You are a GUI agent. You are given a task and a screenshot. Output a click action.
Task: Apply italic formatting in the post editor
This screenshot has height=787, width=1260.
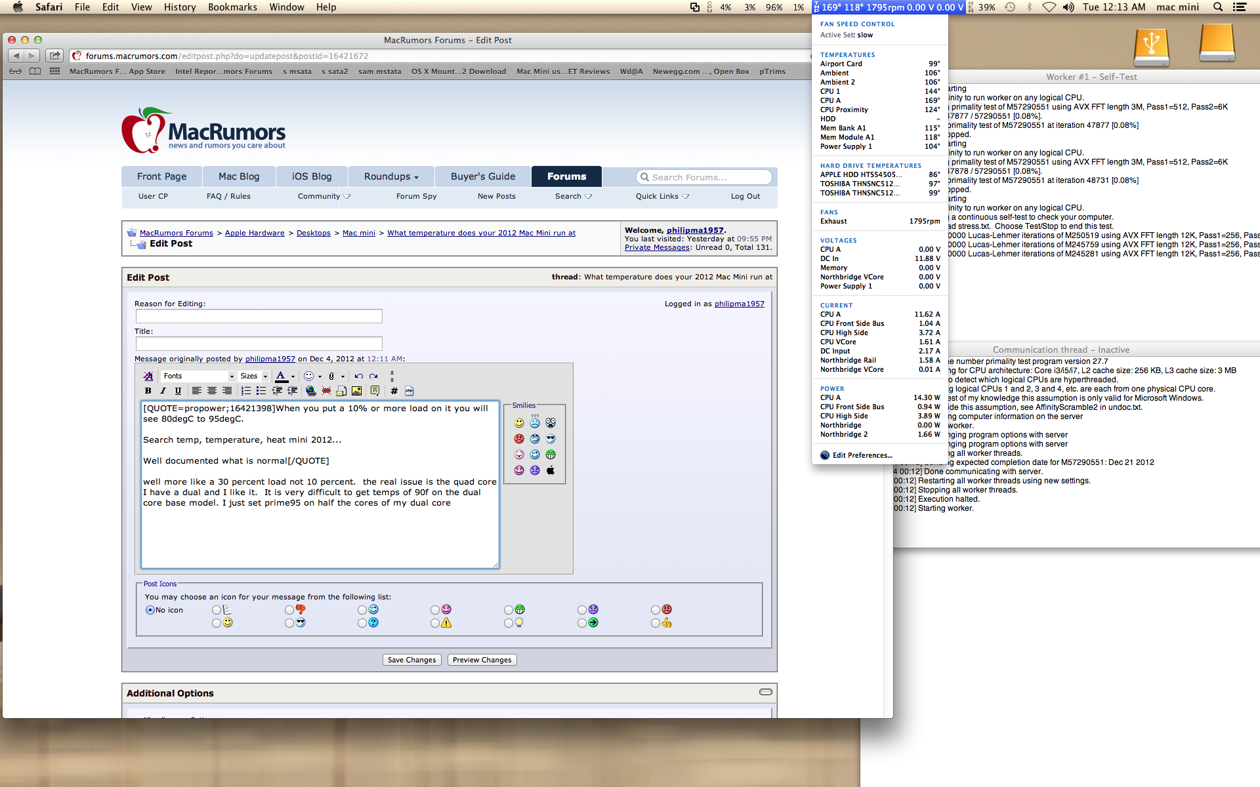tap(163, 391)
